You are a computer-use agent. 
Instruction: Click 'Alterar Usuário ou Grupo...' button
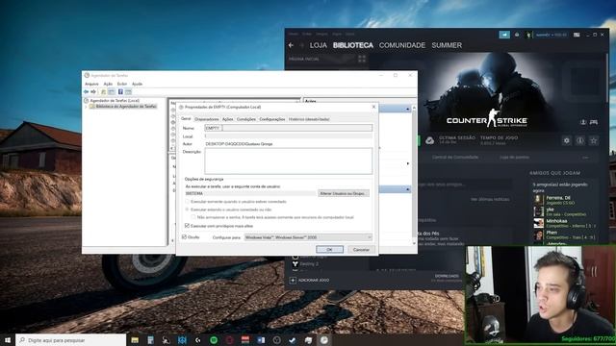coord(343,193)
